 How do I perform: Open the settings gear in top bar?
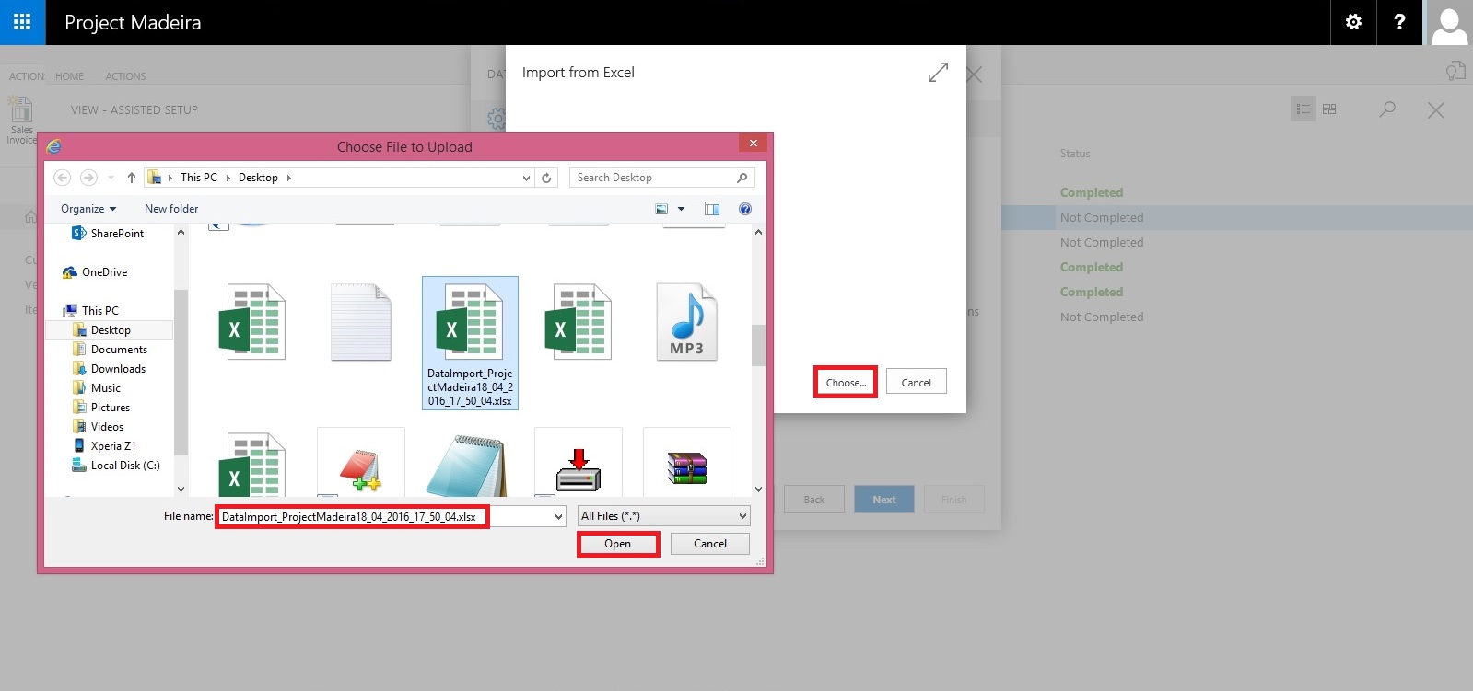(1353, 22)
